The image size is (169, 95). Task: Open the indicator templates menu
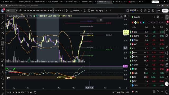click(84, 11)
